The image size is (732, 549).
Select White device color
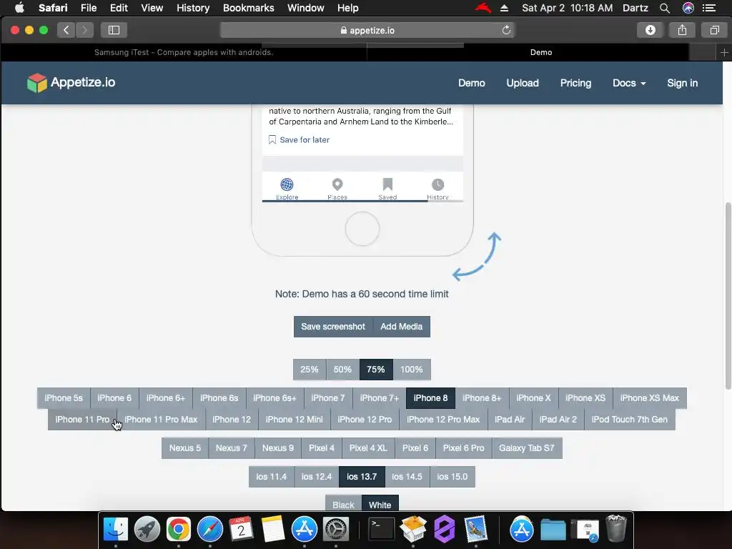click(380, 505)
